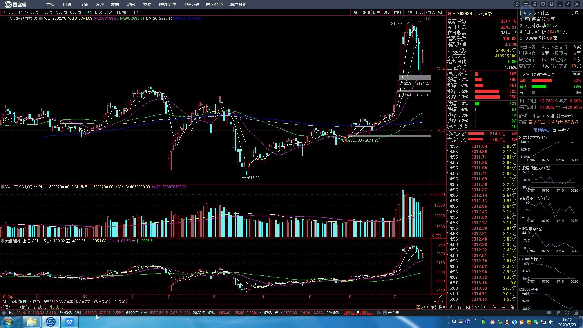Open the 板块资讯 tab
The width and height of the screenshot is (583, 328).
pyautogui.click(x=56, y=307)
